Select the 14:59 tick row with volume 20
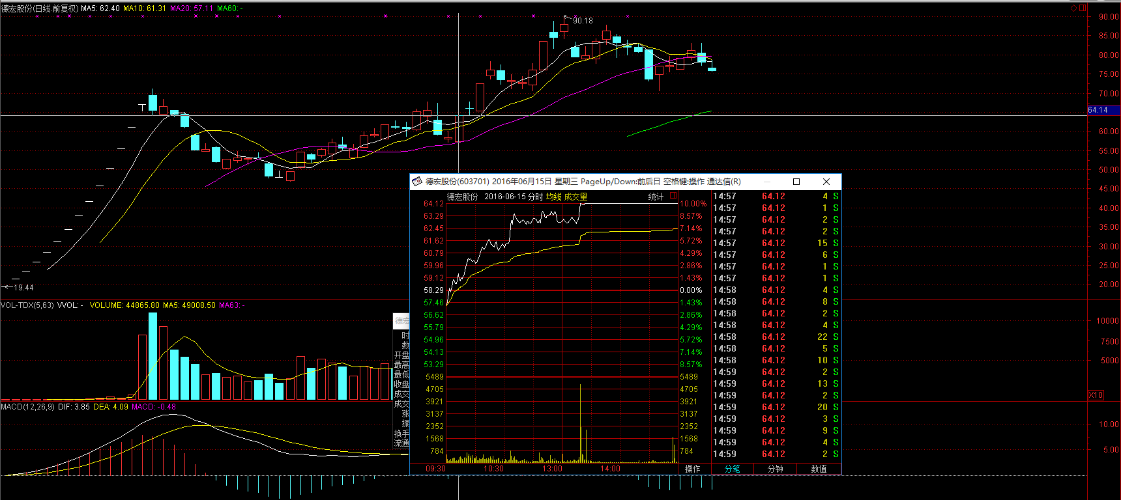The image size is (1121, 500). pyautogui.click(x=776, y=407)
